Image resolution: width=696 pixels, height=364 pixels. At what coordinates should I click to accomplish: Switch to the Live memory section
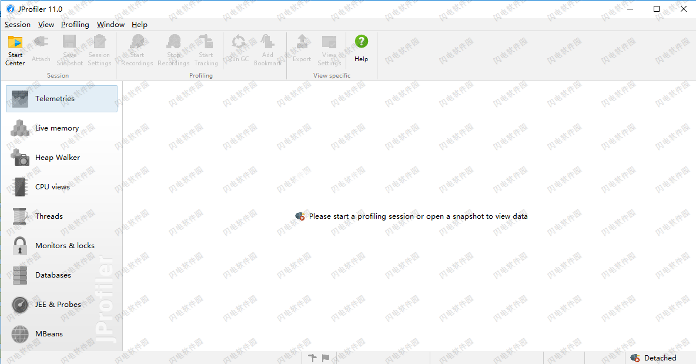point(62,128)
